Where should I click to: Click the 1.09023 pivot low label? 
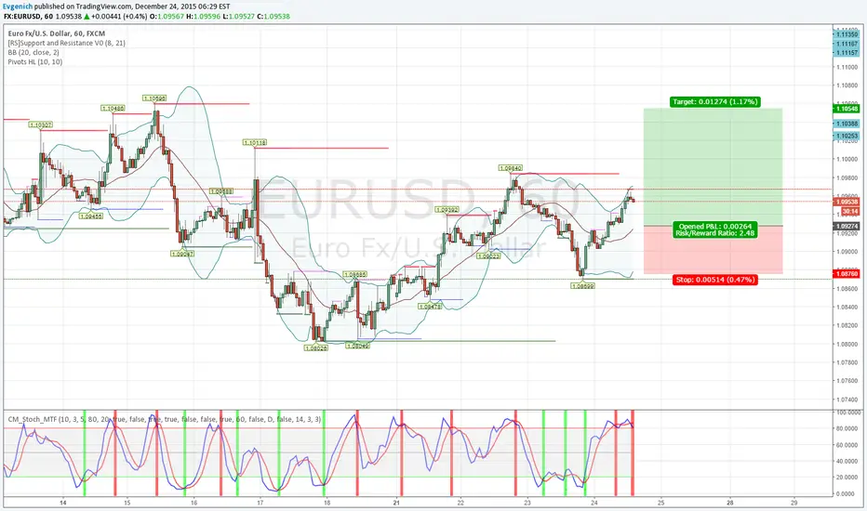pos(488,255)
